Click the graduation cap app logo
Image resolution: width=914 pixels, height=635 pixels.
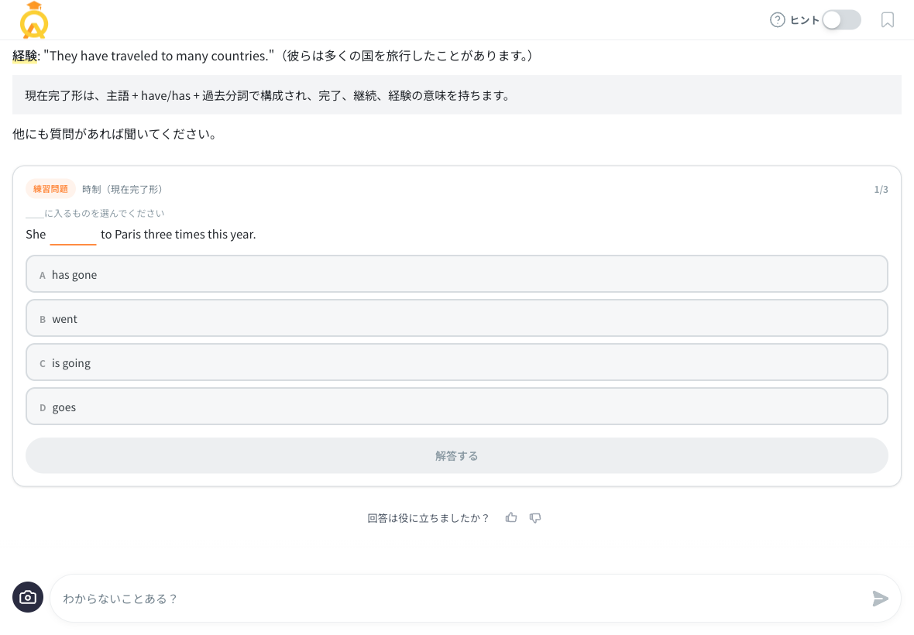coord(33,21)
